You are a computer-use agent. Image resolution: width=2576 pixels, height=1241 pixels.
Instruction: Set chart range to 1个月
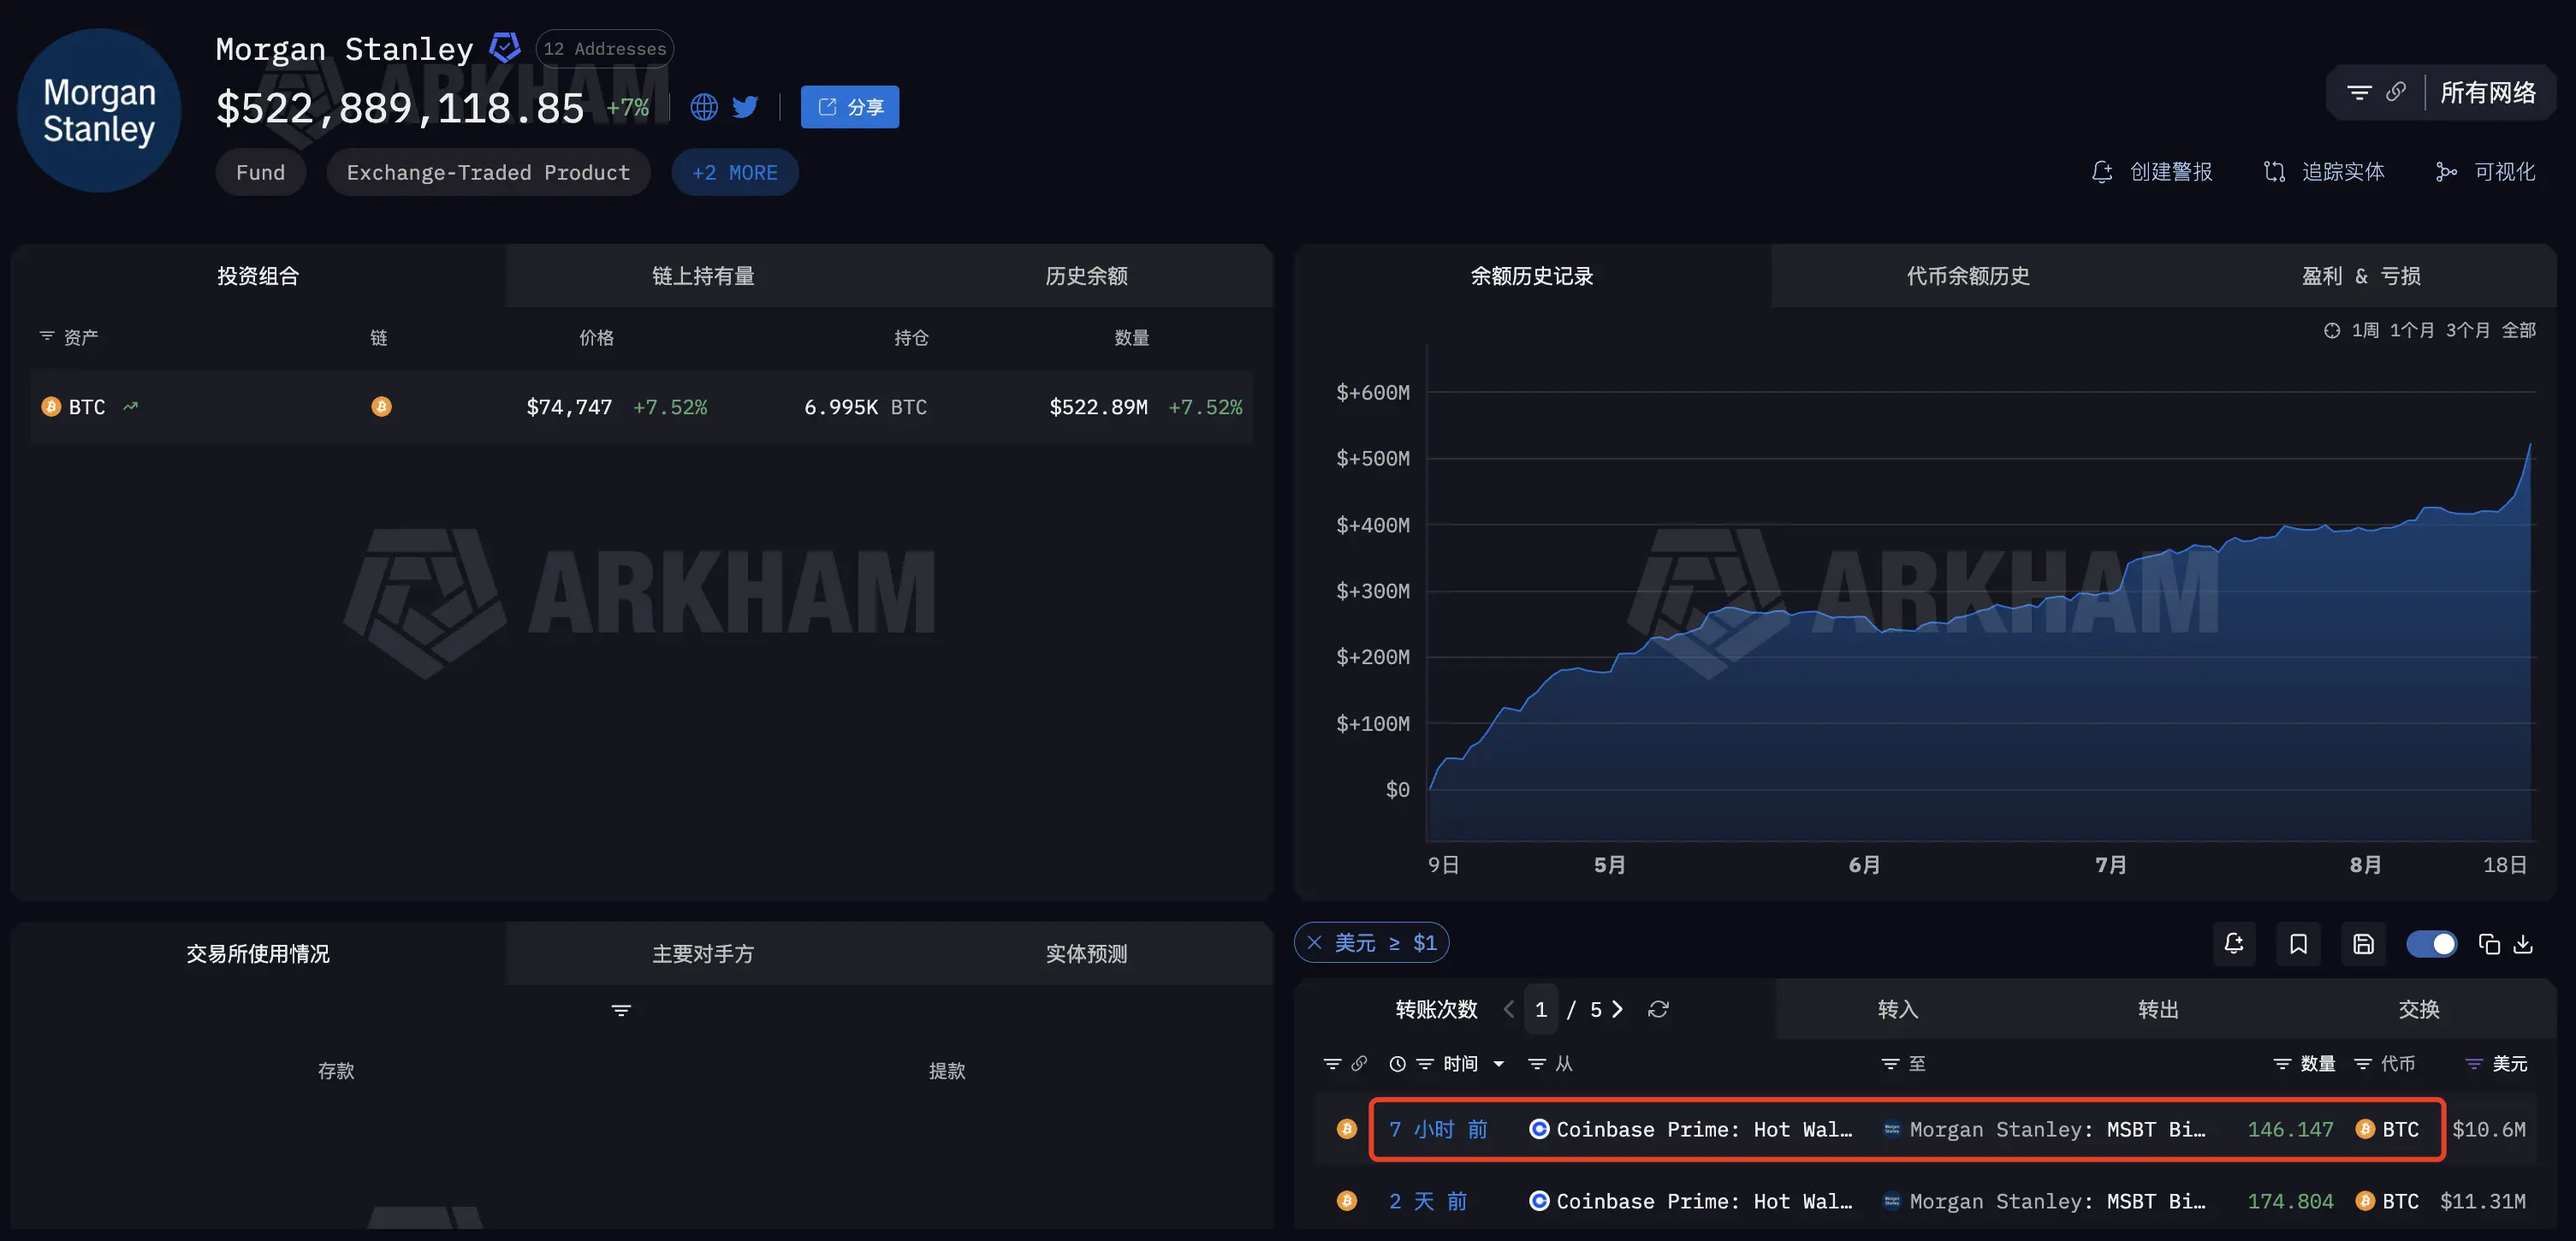click(2412, 330)
